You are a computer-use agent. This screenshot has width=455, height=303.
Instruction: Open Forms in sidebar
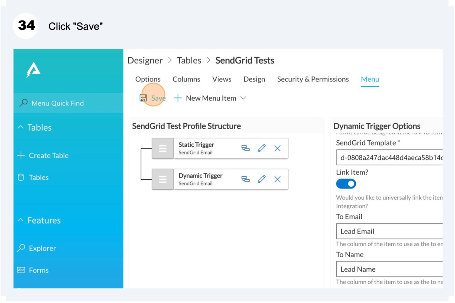[x=39, y=270]
